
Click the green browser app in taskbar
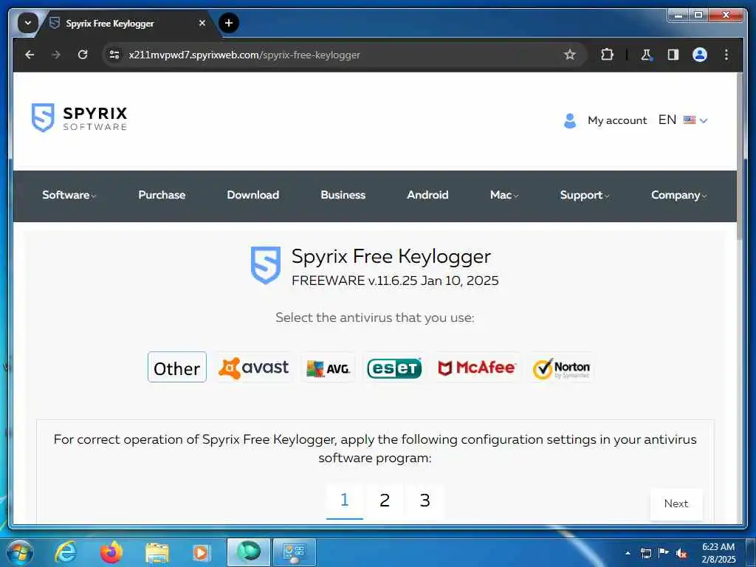[248, 552]
